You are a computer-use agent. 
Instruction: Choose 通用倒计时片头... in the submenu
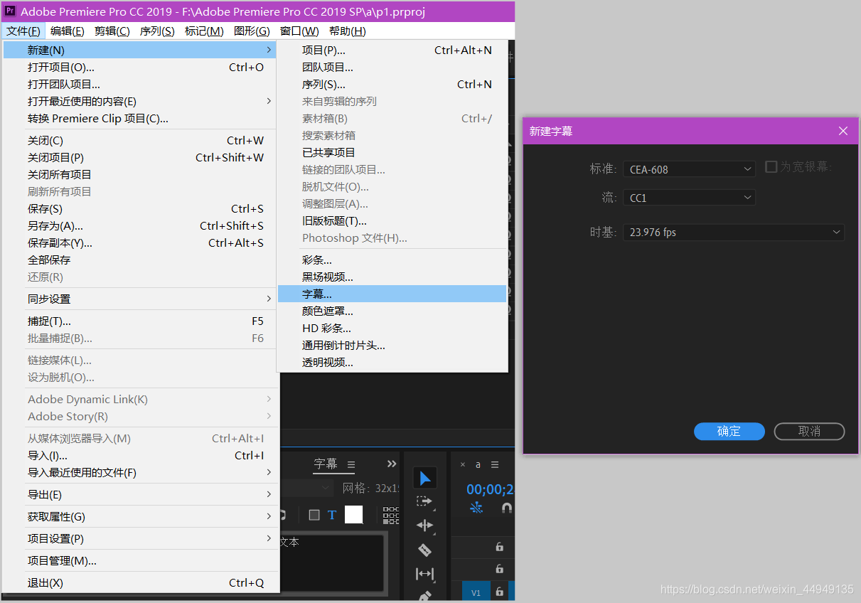point(392,345)
